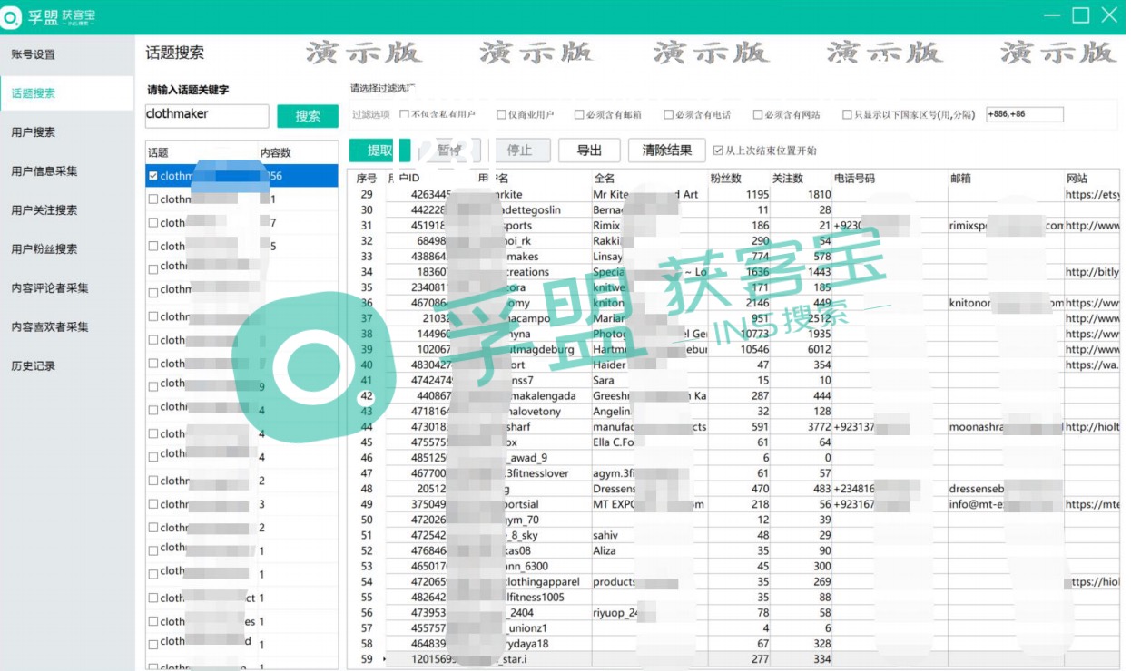Check the 仅商业用户 business-users-only option

coord(502,113)
